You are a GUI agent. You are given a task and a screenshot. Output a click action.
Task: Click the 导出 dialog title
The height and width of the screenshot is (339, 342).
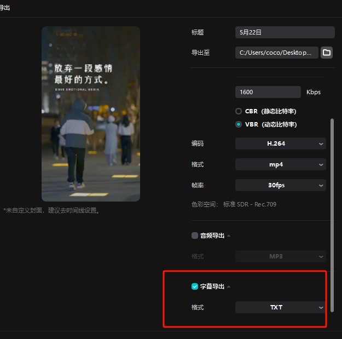coord(4,8)
